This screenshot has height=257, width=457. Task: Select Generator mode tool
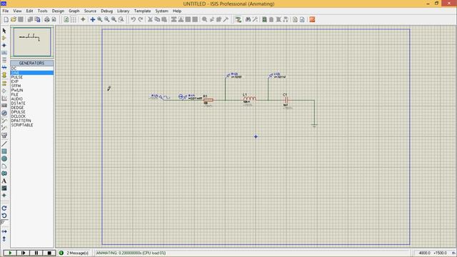(4, 113)
